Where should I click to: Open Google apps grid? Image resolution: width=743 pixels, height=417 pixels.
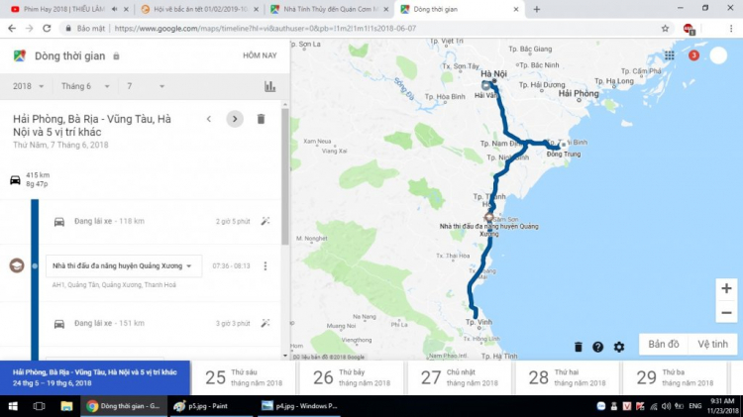[669, 55]
